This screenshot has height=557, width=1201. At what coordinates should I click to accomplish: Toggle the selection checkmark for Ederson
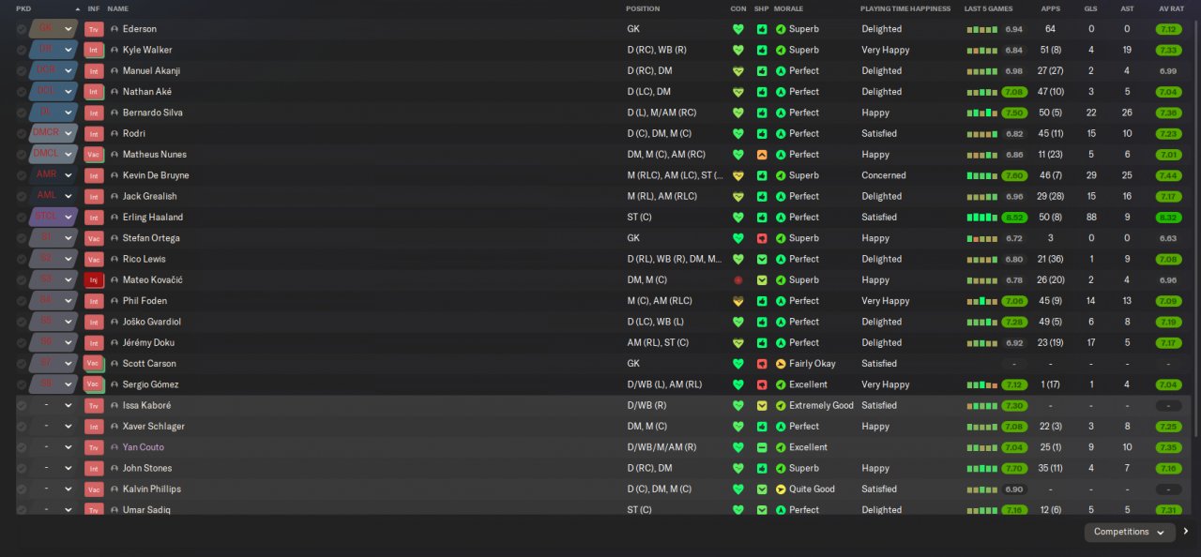tap(22, 29)
